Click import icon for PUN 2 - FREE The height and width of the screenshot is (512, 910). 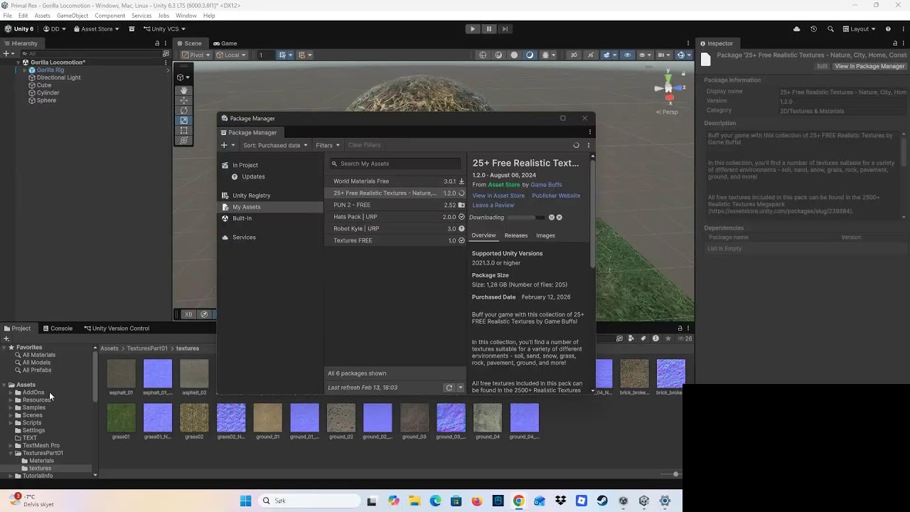click(461, 205)
